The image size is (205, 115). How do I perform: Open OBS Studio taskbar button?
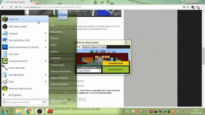point(39,111)
